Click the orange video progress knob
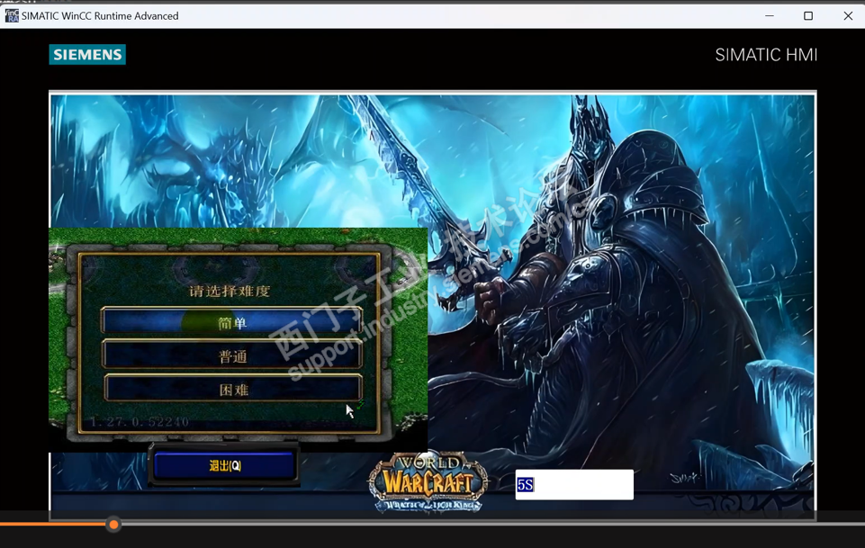This screenshot has width=865, height=548. (113, 525)
